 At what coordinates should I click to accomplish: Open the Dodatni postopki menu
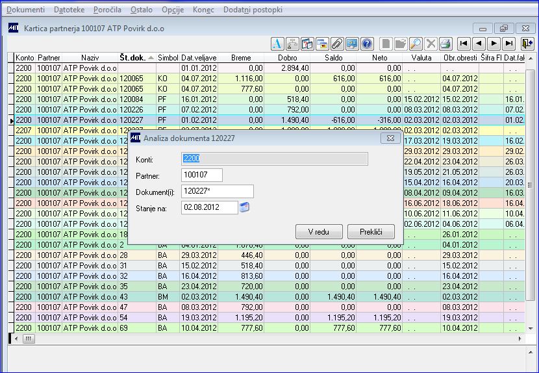[253, 10]
